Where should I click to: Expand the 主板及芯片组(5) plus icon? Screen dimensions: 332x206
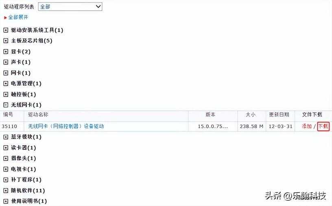pyautogui.click(x=6, y=41)
